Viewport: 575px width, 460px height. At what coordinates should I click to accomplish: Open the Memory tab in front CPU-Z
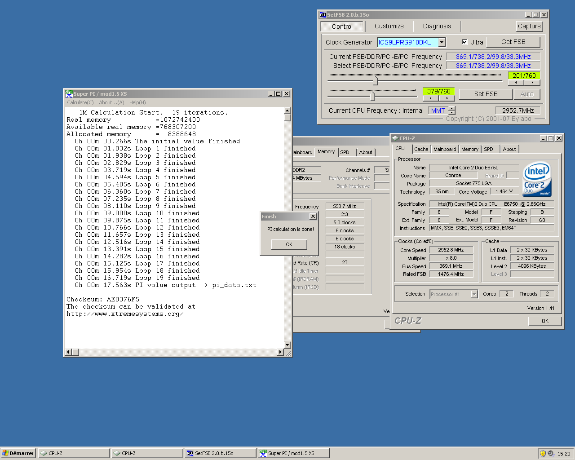coord(470,149)
